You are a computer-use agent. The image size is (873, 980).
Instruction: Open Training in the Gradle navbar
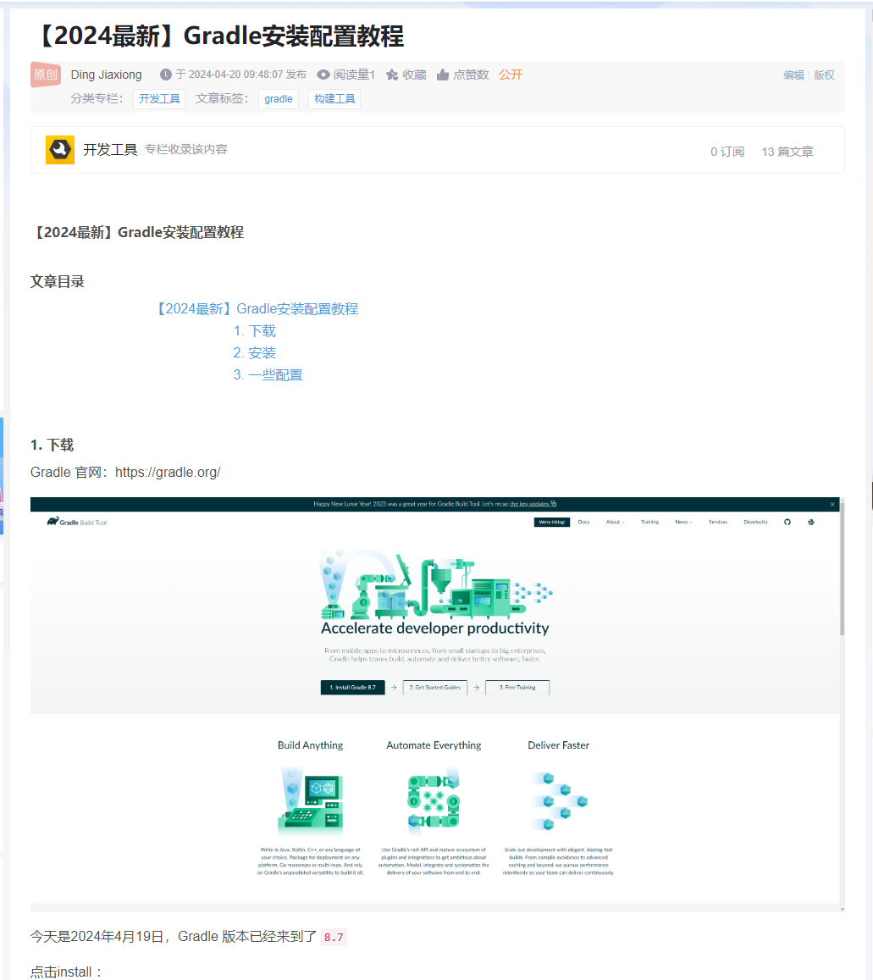click(x=650, y=522)
